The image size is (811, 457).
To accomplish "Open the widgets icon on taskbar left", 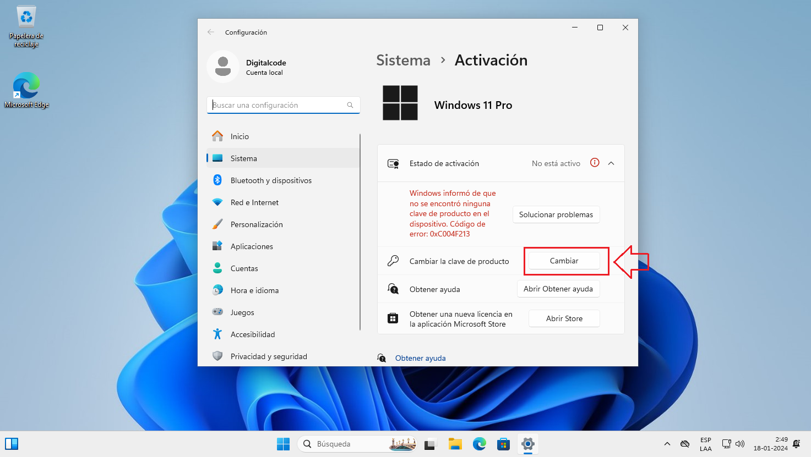I will pos(12,444).
